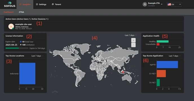Screen dimensions: 194x101
Task: Click the red Unavailable bar
Action: click(158, 44)
